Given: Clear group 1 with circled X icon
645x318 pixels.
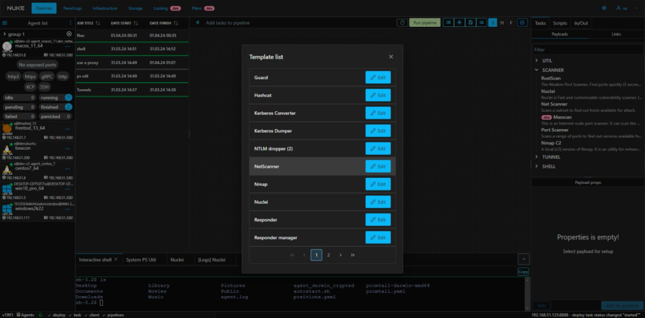Looking at the screenshot, I should (x=69, y=34).
